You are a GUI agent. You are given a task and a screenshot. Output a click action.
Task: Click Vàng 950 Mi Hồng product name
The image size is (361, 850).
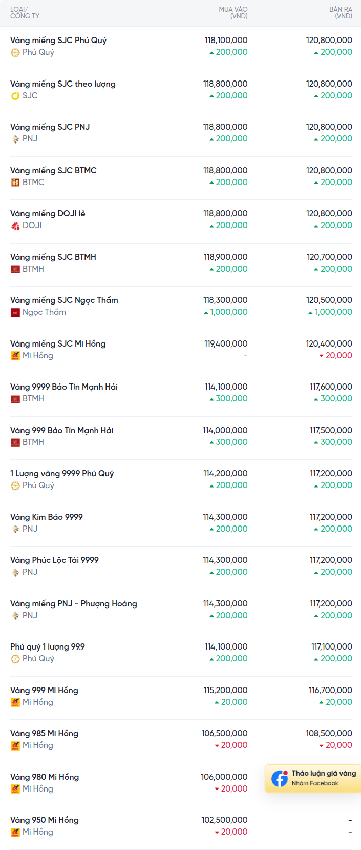[44, 820]
